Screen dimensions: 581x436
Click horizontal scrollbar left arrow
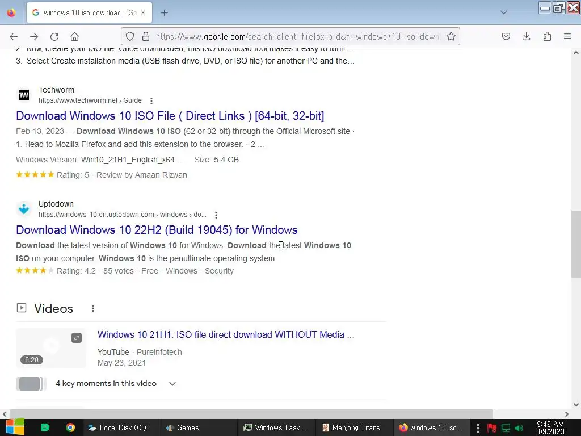point(5,414)
